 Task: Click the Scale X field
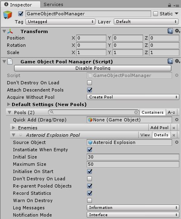coord(91,52)
